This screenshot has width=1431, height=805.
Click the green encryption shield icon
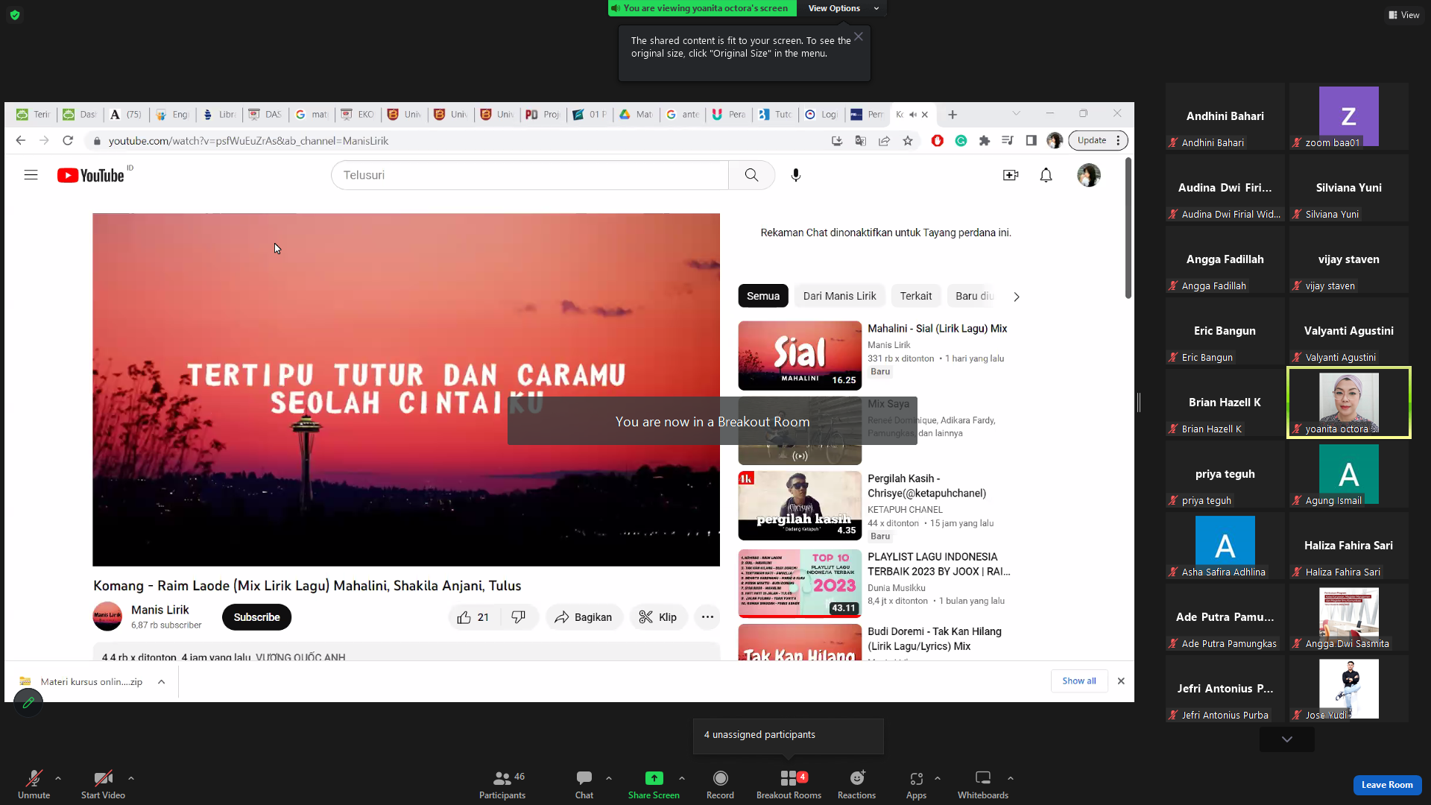15,15
